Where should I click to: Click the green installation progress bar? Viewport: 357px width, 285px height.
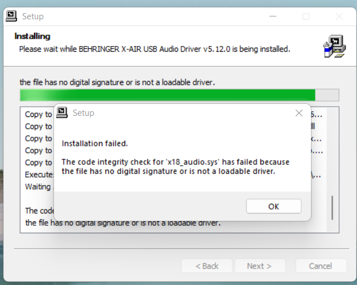[180, 95]
